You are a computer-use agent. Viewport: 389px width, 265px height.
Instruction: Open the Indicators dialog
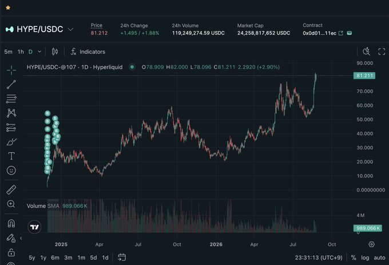88,52
